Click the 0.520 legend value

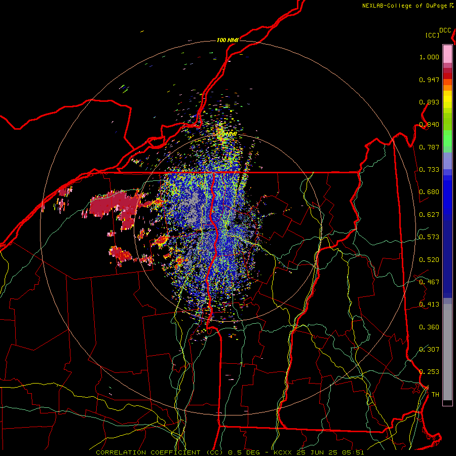[x=429, y=260]
